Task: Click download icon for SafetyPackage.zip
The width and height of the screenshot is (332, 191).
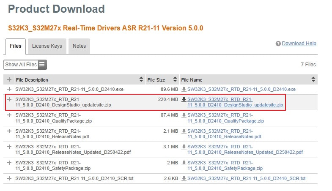Action: [184, 163]
